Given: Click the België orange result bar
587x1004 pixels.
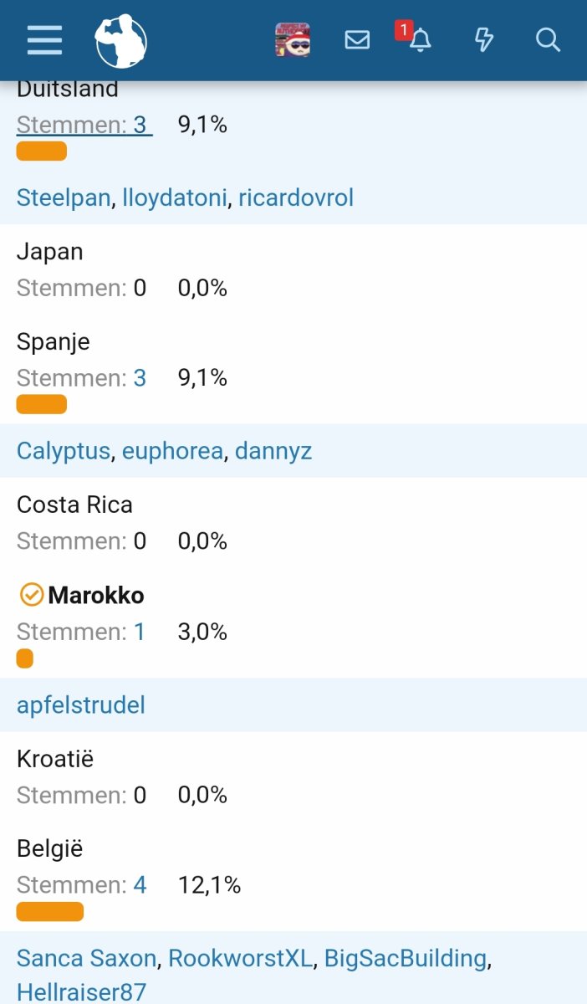Looking at the screenshot, I should tap(50, 911).
